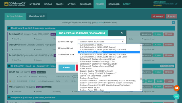
Task: Select Stratasys Dimension 1200es BST option
Action: pyautogui.click(x=109, y=81)
